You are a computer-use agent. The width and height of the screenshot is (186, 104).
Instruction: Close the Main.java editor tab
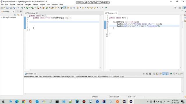(x=37, y=13)
